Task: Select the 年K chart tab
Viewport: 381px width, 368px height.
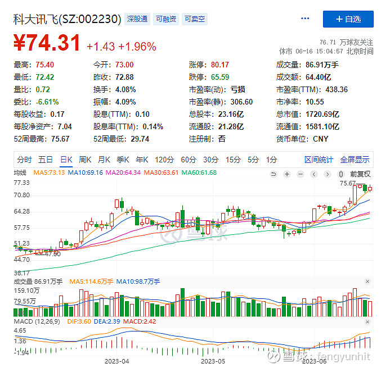Action: (142, 160)
